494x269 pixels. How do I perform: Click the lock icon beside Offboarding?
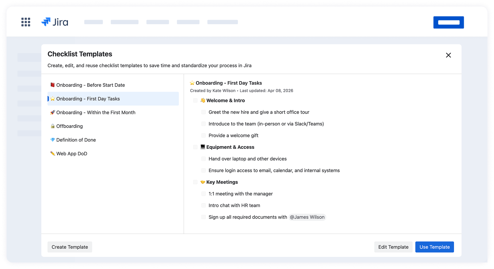52,126
